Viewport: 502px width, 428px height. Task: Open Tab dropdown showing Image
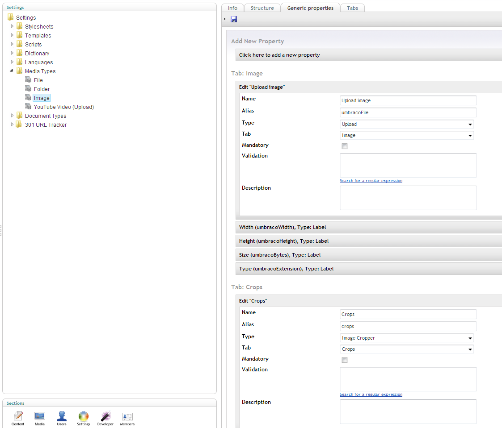[x=406, y=136]
